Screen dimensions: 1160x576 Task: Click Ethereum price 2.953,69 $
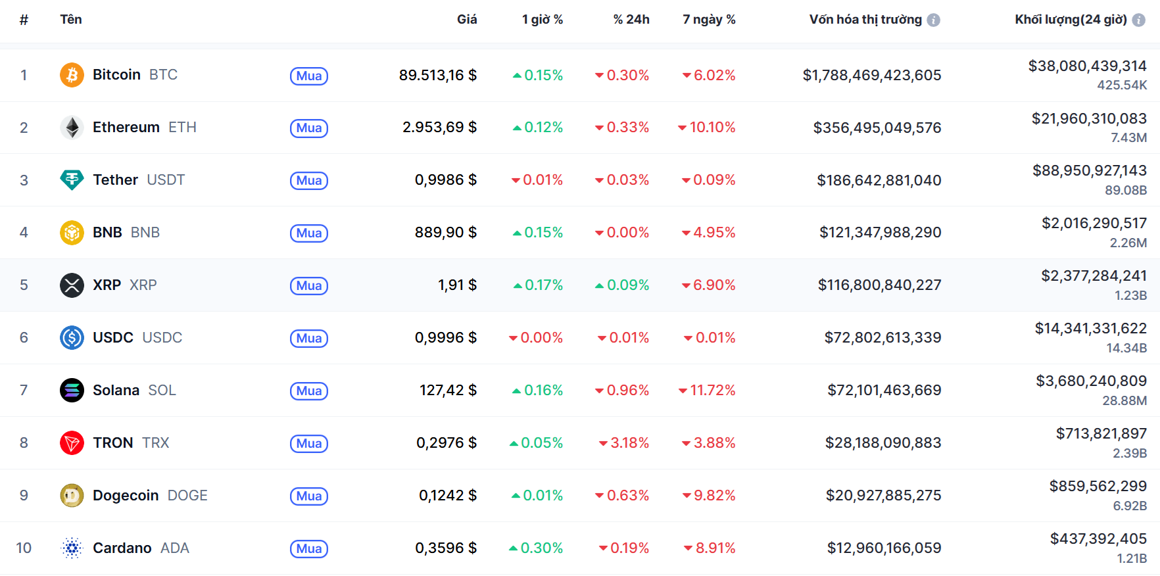point(440,128)
